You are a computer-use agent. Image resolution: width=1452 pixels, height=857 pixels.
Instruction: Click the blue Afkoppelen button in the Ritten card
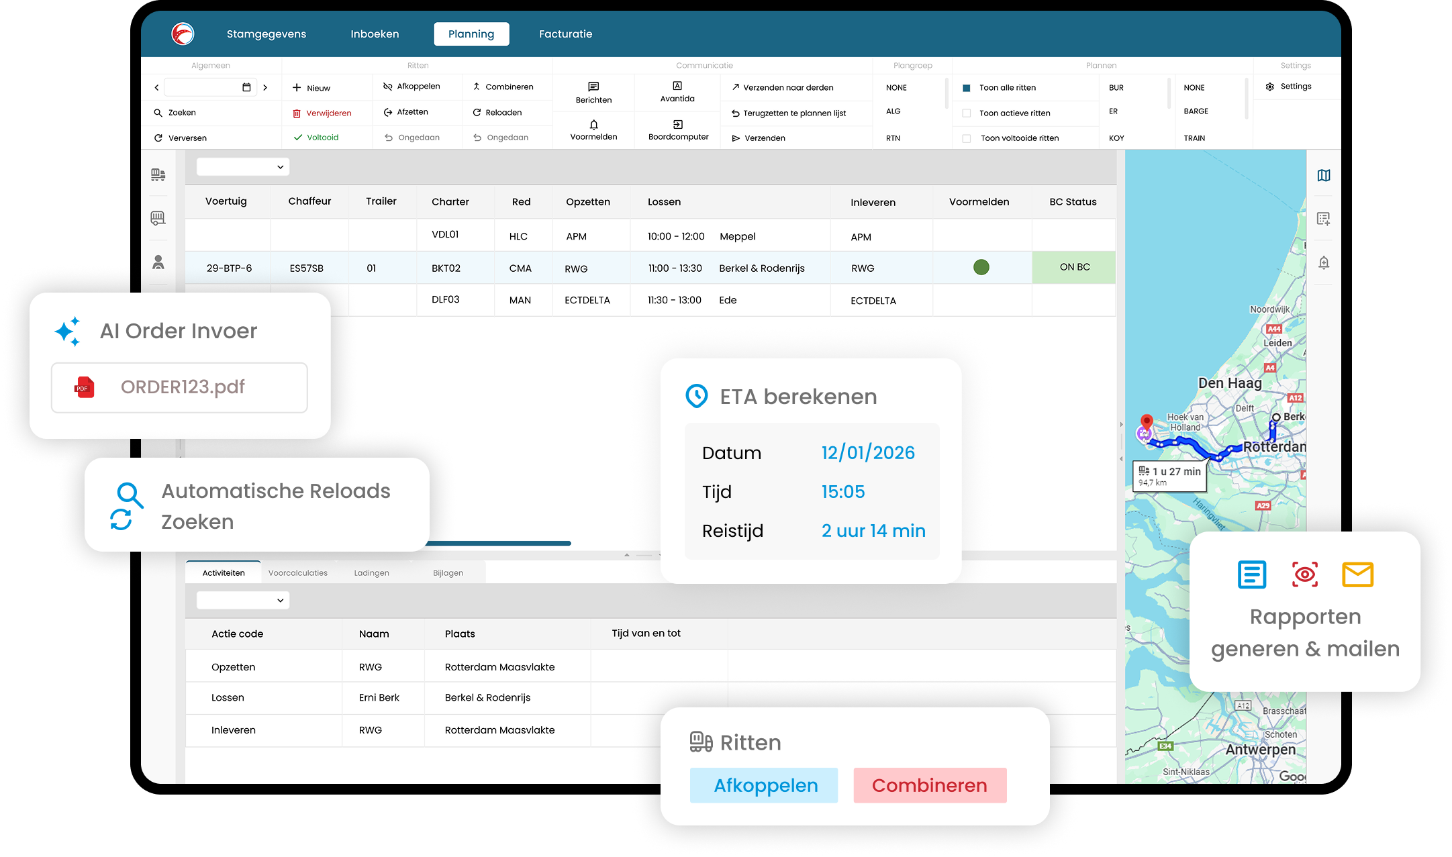[x=764, y=785]
